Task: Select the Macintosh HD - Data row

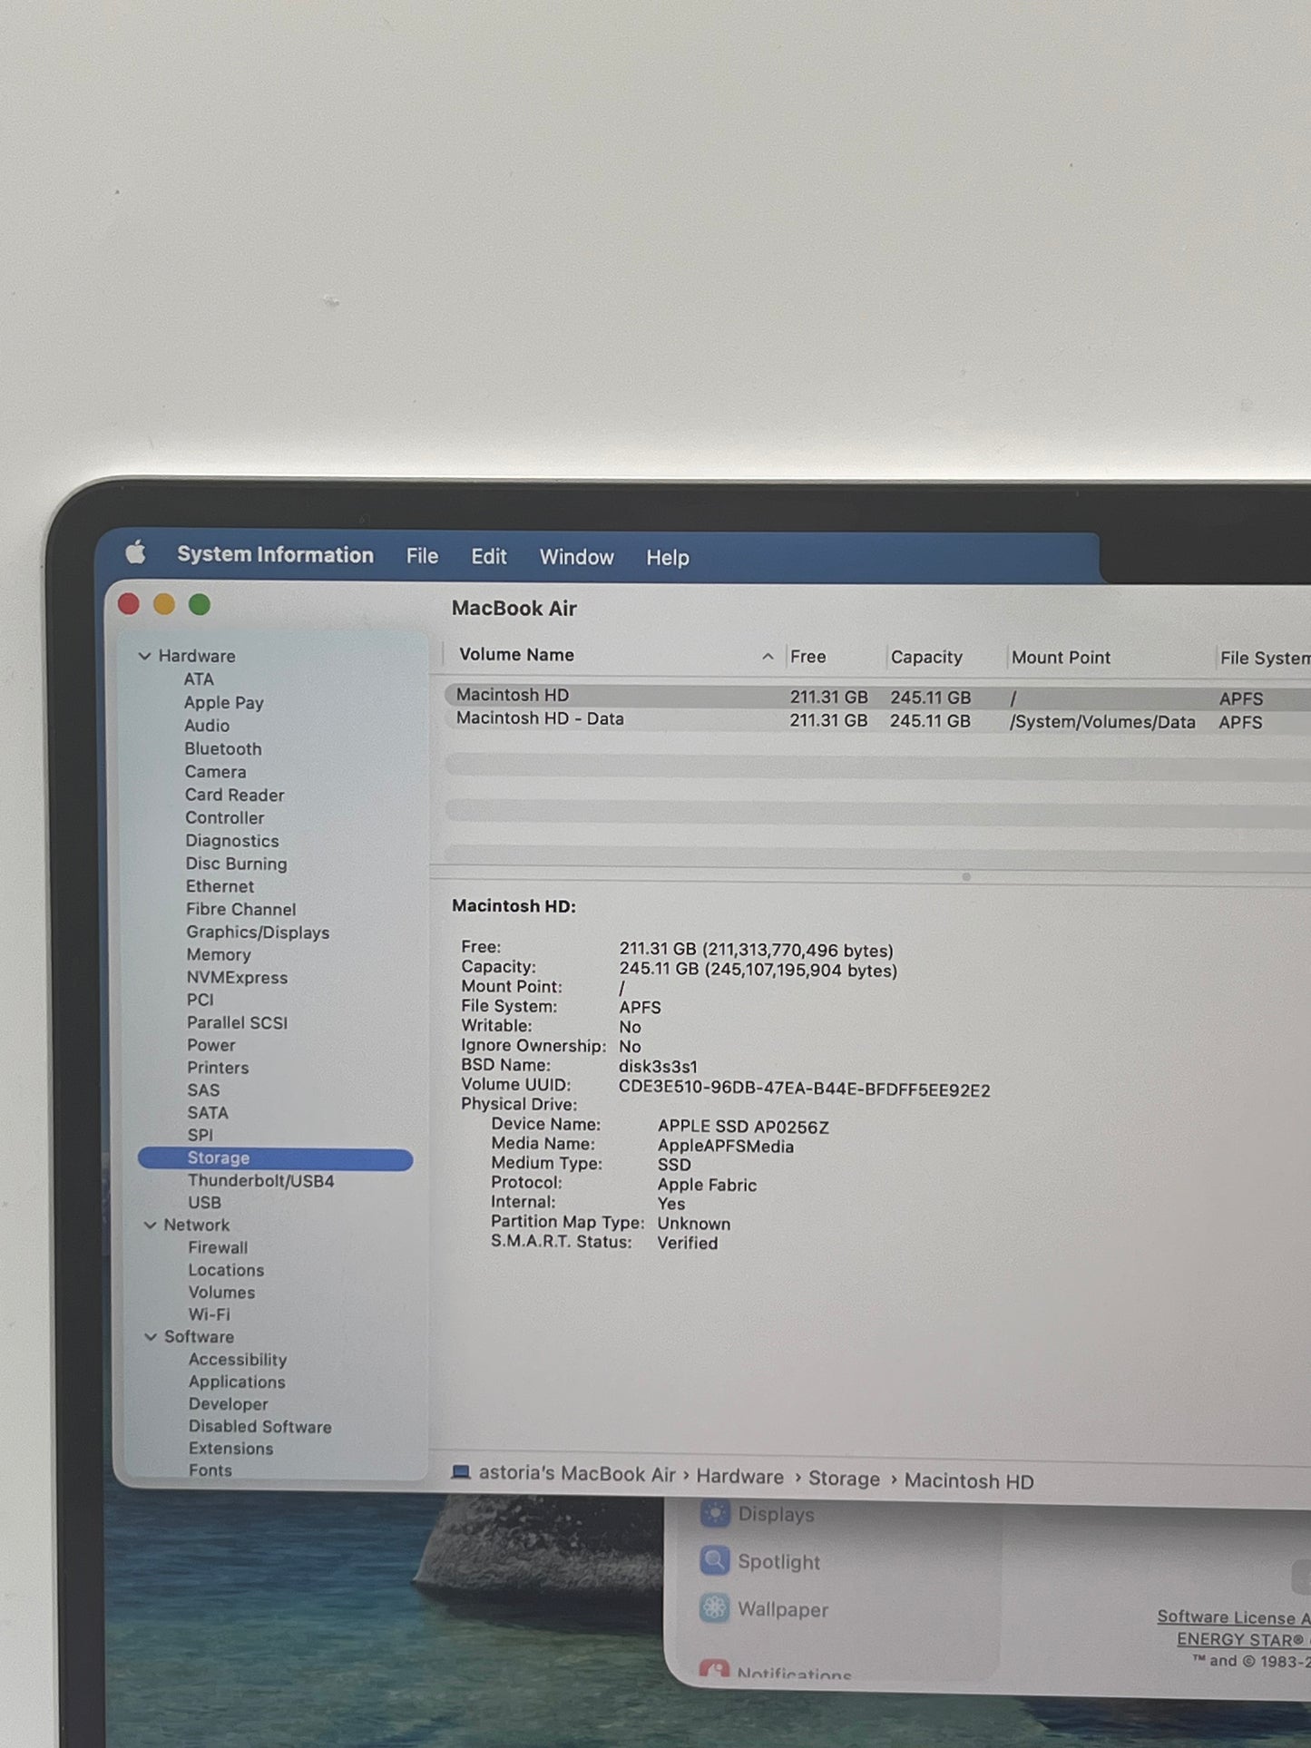Action: pyautogui.click(x=876, y=720)
